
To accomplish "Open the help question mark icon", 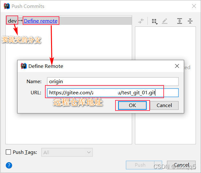I will (x=9, y=165).
